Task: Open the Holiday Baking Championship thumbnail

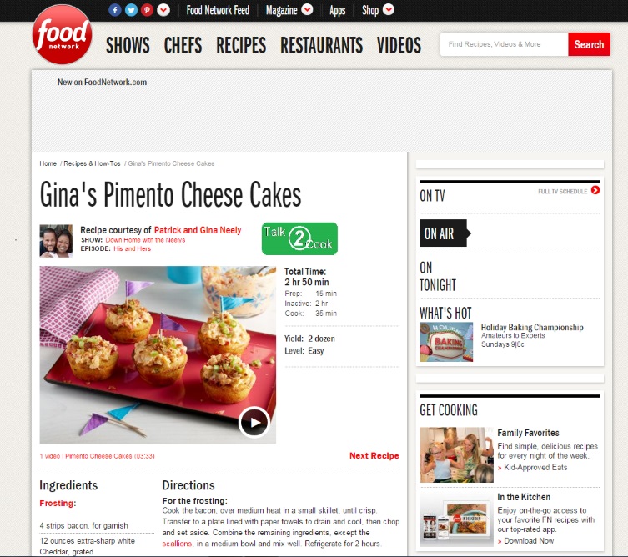Action: pos(446,342)
